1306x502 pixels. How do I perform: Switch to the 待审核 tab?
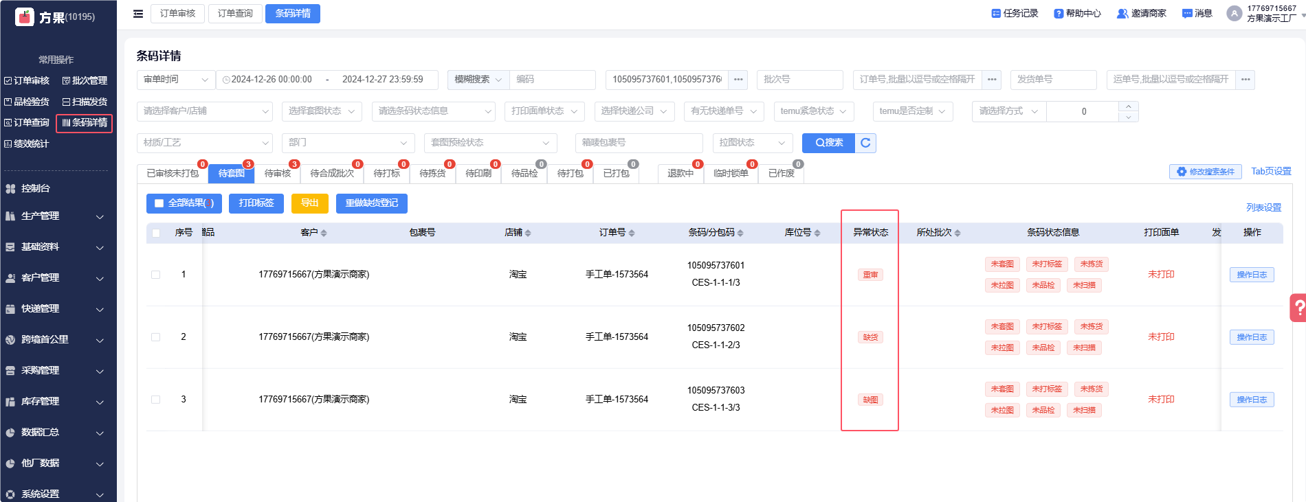pos(277,173)
